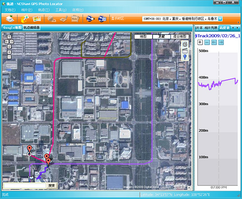Click the Google Earth KMZ toolbar icon
The width and height of the screenshot is (242, 199).
pyautogui.click(x=102, y=19)
